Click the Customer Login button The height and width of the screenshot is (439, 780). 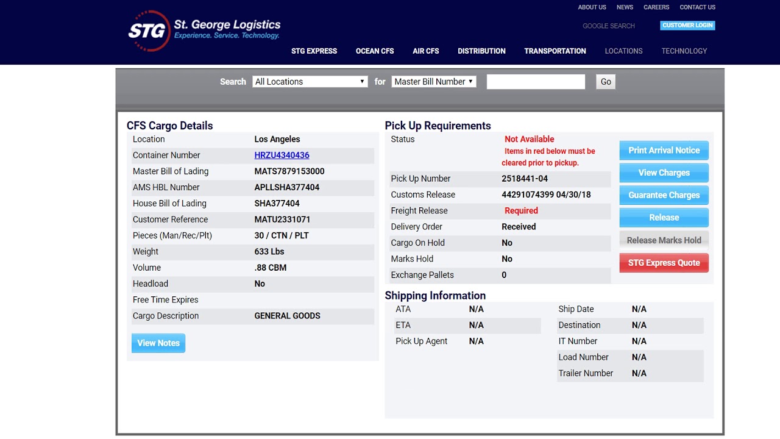pos(687,26)
